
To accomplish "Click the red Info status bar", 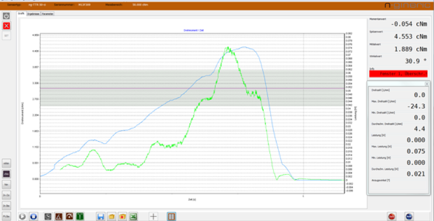I will click(398, 73).
